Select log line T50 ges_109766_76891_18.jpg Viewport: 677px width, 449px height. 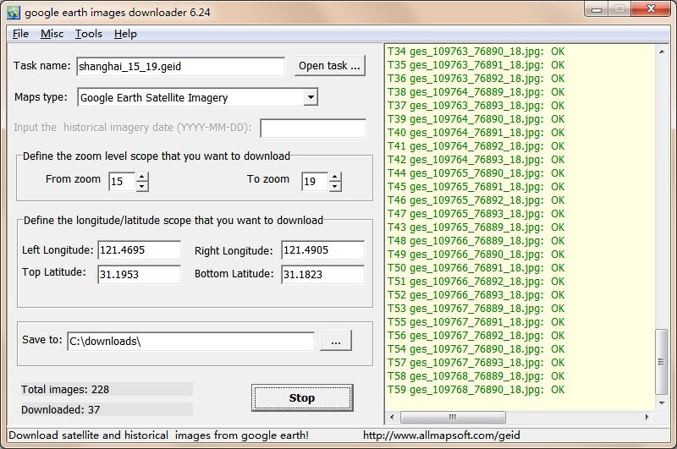click(476, 268)
